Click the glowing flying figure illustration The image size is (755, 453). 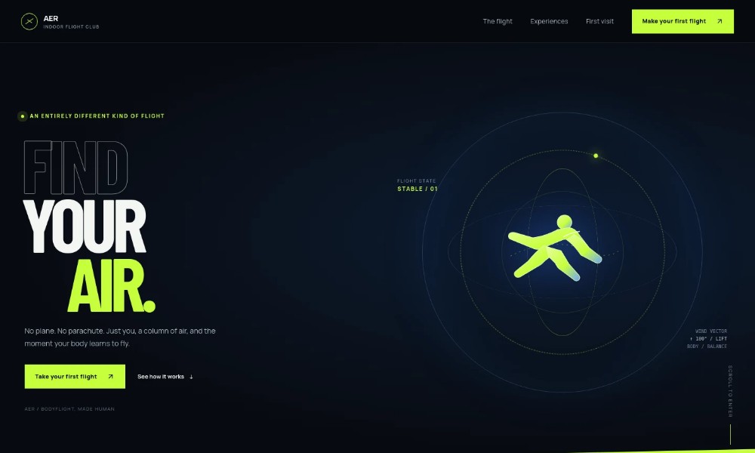[555, 248]
